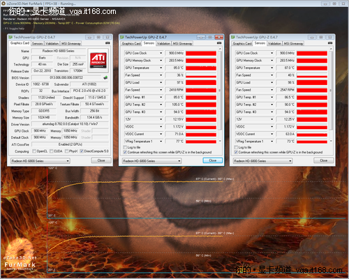Open the Radeon HD 6800 Series dropdown in right window

(x=262, y=161)
